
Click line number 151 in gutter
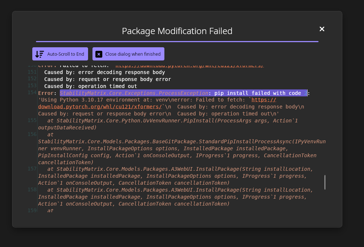[32, 72]
